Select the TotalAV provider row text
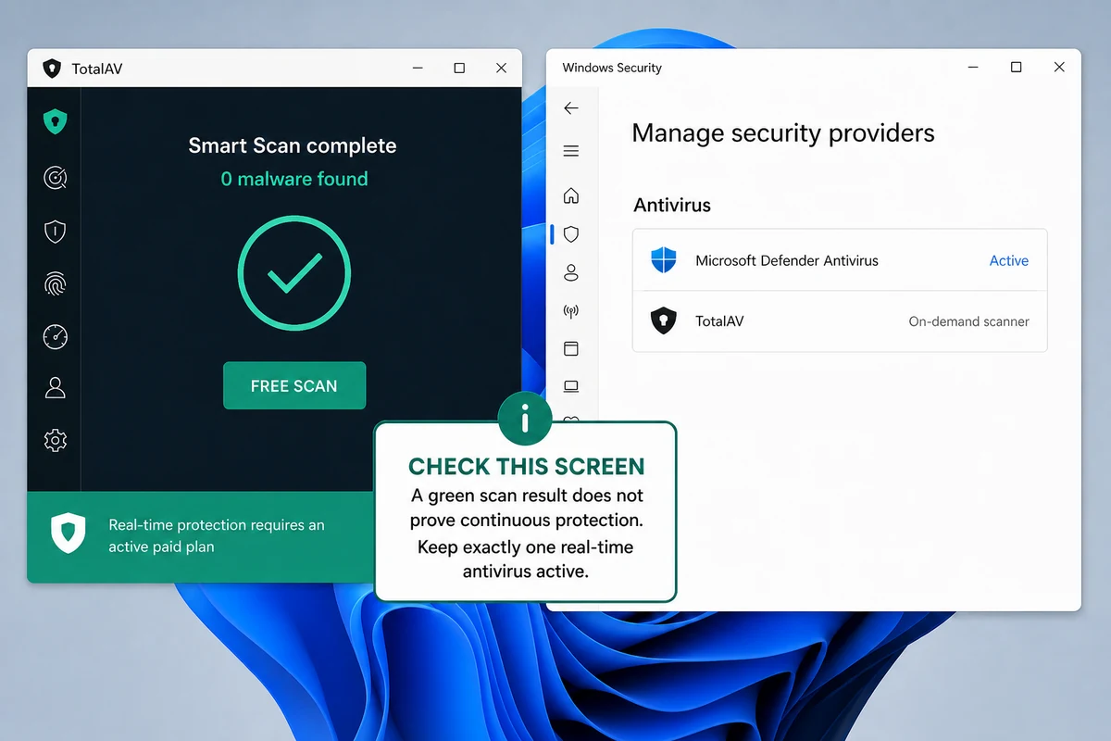Viewport: 1111px width, 741px height. click(719, 321)
